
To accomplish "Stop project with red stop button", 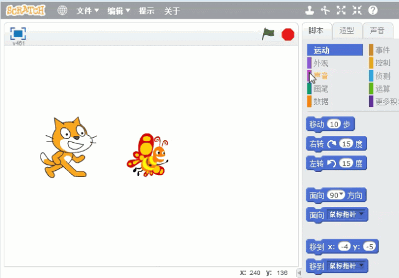I will coord(288,34).
